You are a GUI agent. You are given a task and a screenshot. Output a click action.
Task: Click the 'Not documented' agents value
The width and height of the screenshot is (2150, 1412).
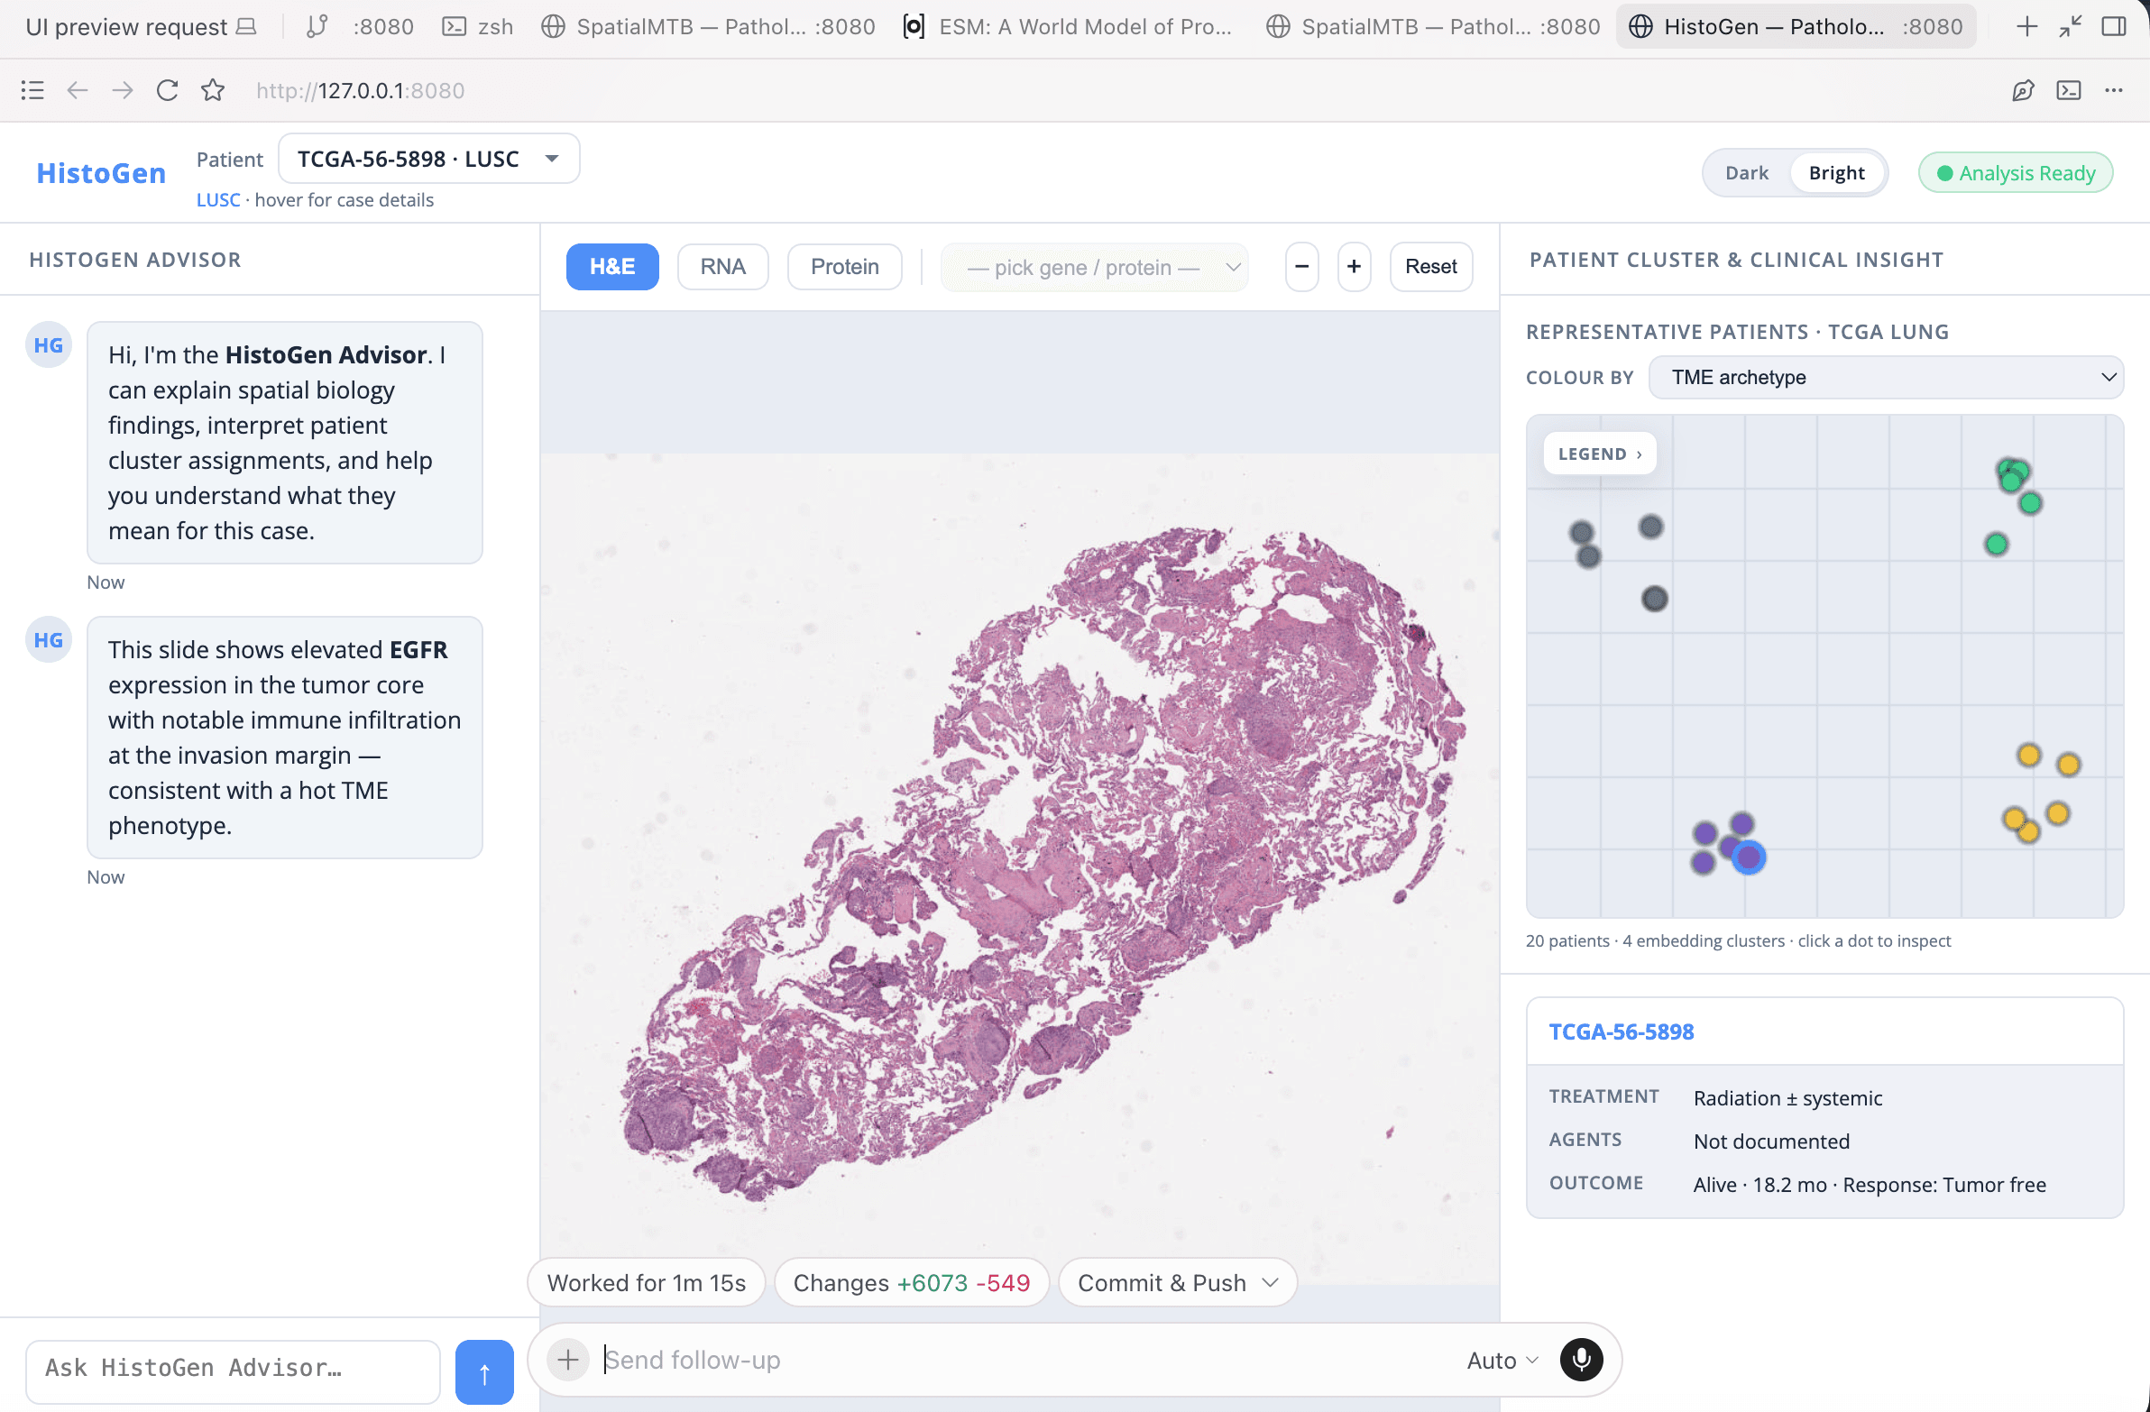[1771, 1141]
